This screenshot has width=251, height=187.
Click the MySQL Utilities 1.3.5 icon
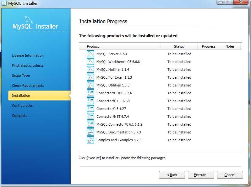click(90, 85)
